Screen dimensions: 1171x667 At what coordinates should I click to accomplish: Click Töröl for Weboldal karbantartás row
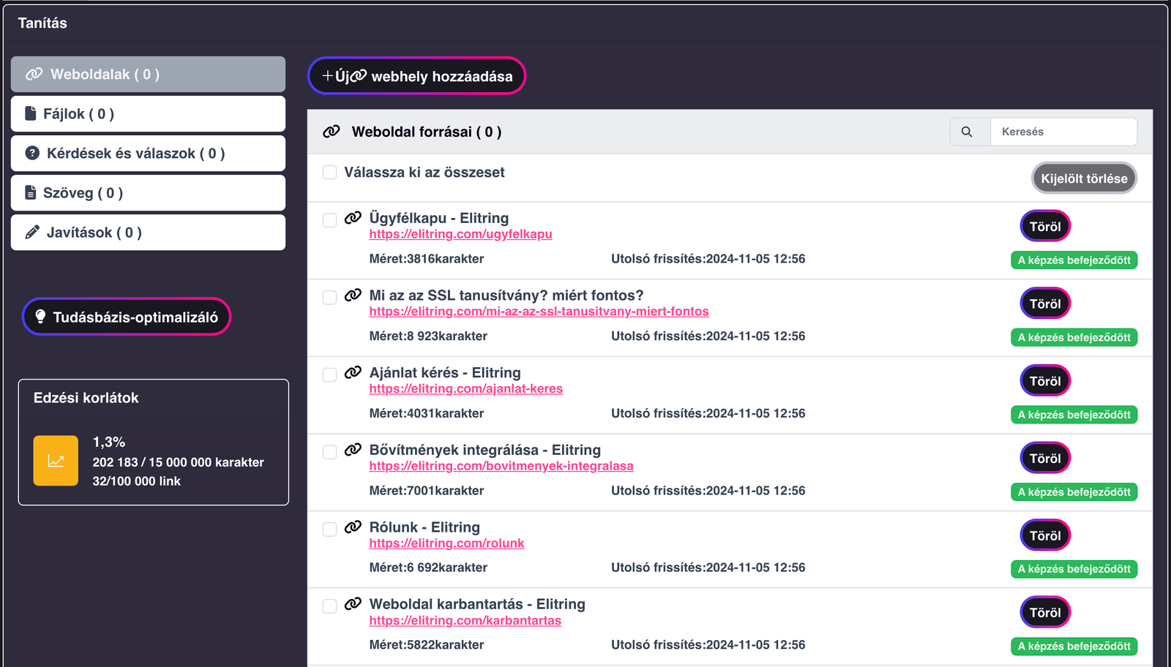(1045, 613)
